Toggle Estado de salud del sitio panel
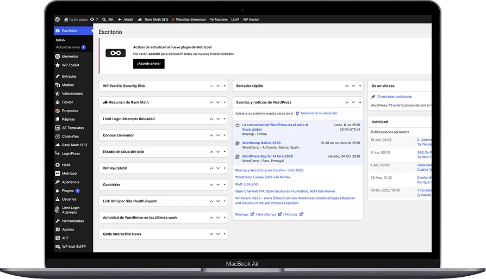Image resolution: width=486 pixels, height=279 pixels. pos(225,152)
